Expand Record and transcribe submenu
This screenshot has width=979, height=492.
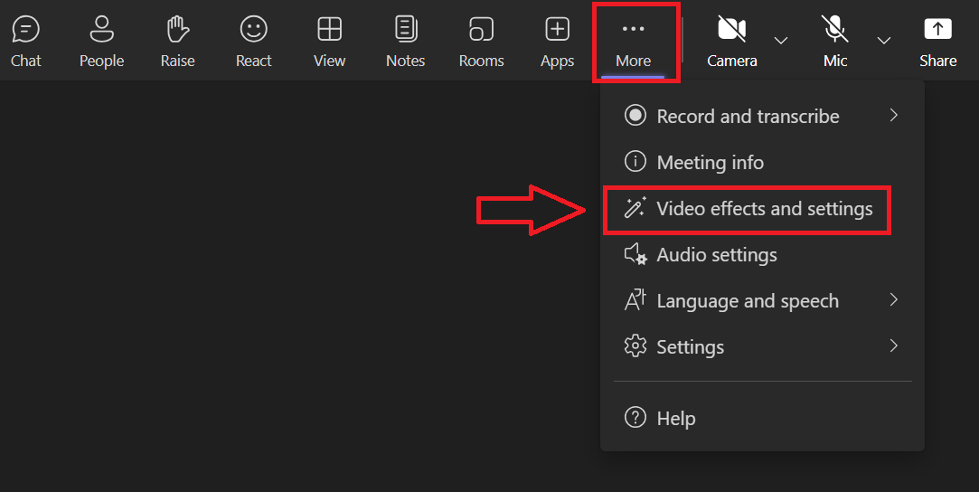748,116
